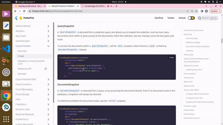
Task: Open the Android emulator dock icon
Action: click(6, 107)
